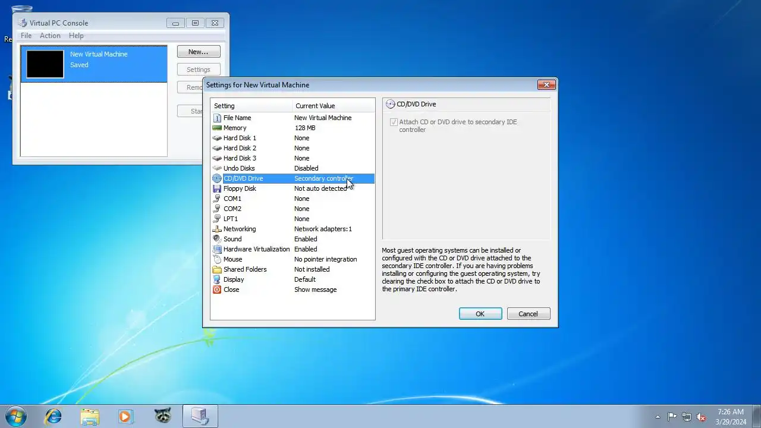Select the 'Default' display value
761x428 pixels.
tap(305, 279)
